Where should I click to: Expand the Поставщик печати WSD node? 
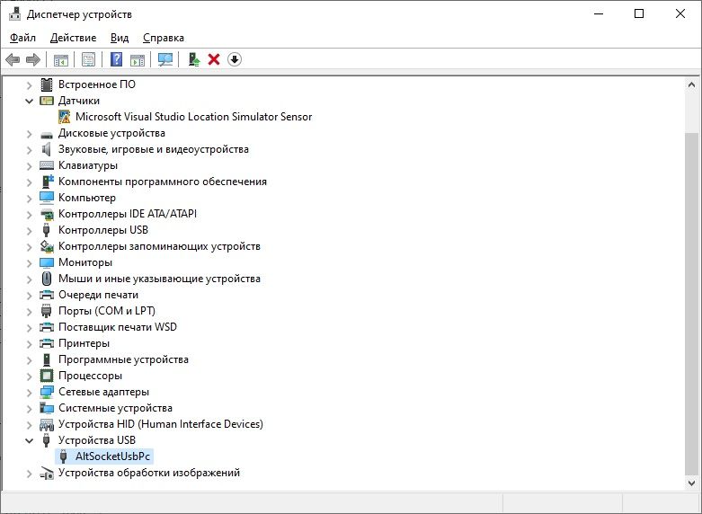point(29,327)
